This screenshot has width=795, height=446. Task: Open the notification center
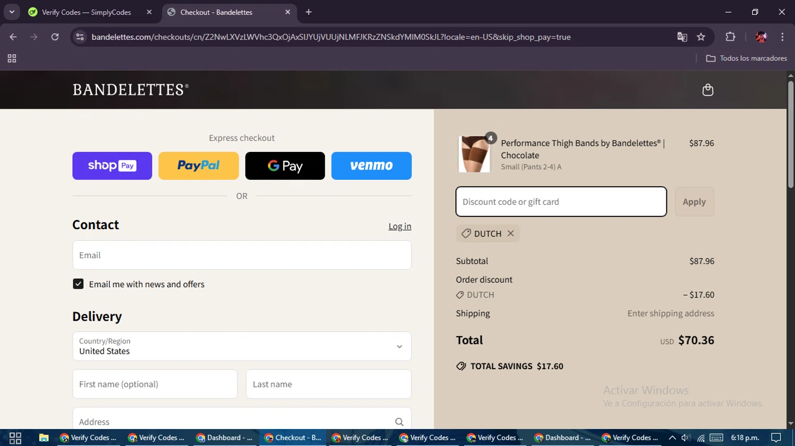point(776,438)
